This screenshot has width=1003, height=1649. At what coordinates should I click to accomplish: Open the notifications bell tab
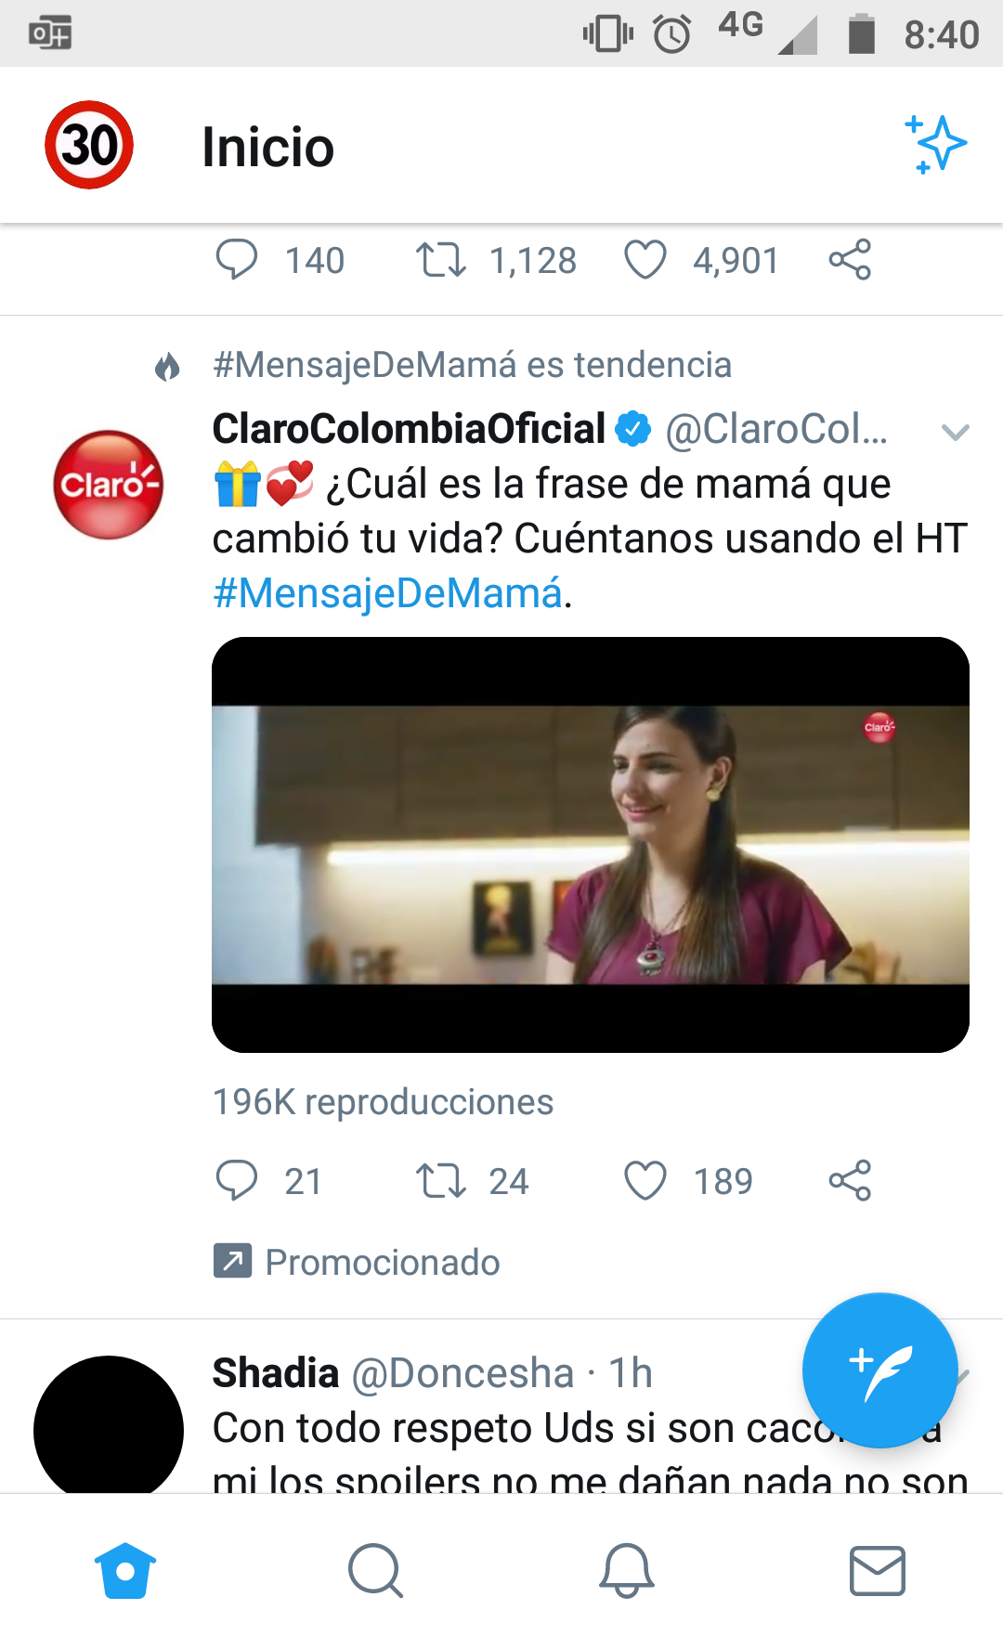pos(627,1571)
